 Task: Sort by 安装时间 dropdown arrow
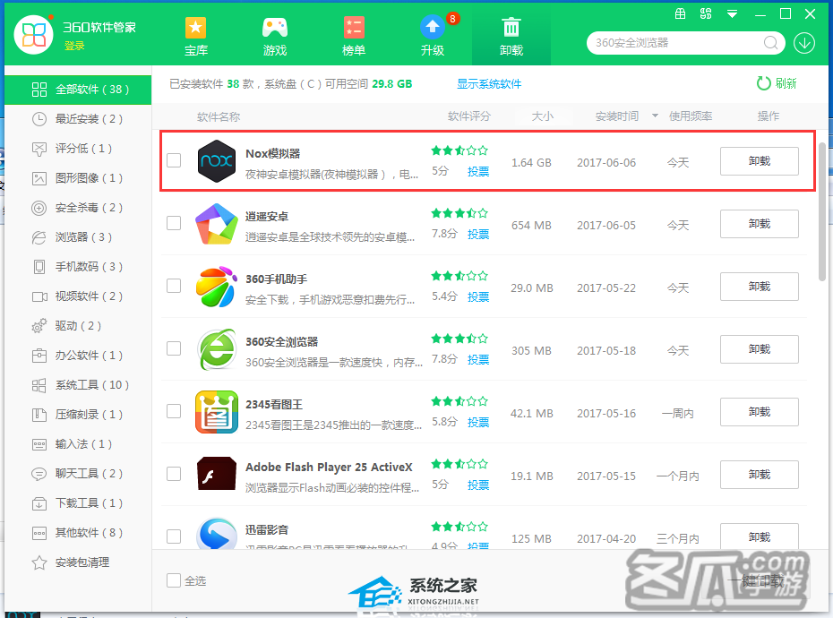[655, 116]
